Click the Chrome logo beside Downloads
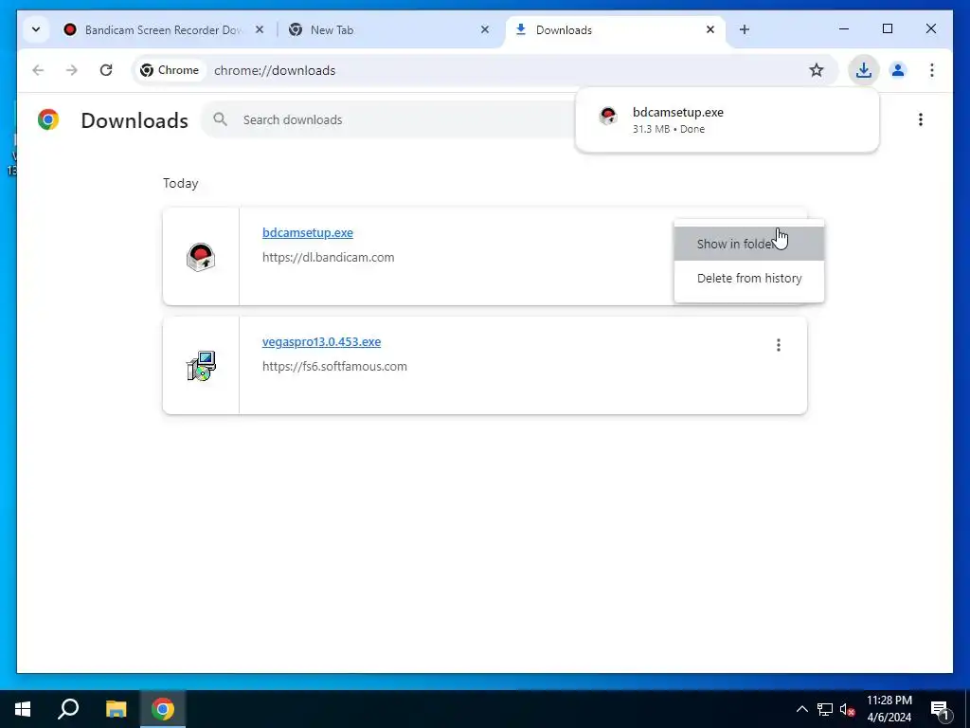The height and width of the screenshot is (728, 970). point(48,119)
